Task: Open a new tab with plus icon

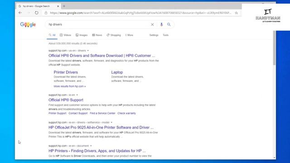Action: tap(64, 6)
